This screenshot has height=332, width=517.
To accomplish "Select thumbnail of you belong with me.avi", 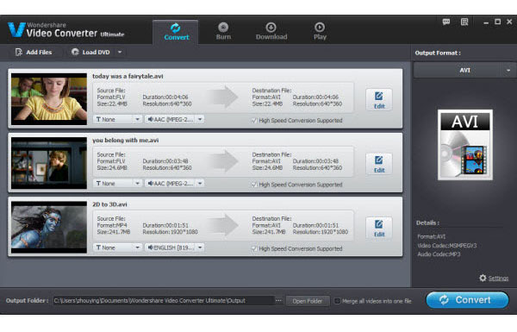I will (x=49, y=163).
